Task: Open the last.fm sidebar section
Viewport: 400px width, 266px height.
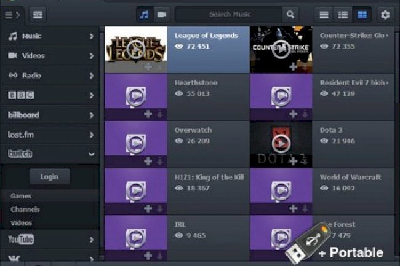Action: pyautogui.click(x=50, y=135)
